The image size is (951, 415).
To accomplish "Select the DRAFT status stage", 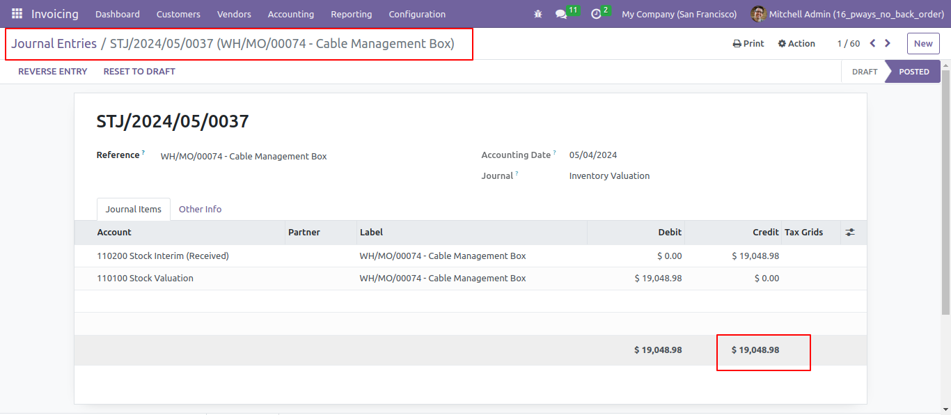I will [x=864, y=72].
